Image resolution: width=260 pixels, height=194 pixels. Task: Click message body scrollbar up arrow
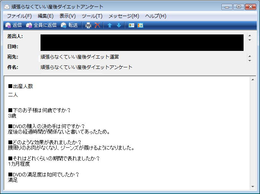253,80
